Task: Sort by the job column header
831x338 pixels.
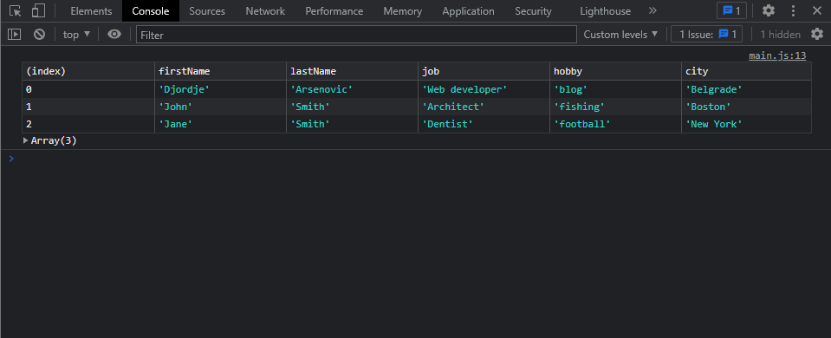Action: [x=484, y=71]
